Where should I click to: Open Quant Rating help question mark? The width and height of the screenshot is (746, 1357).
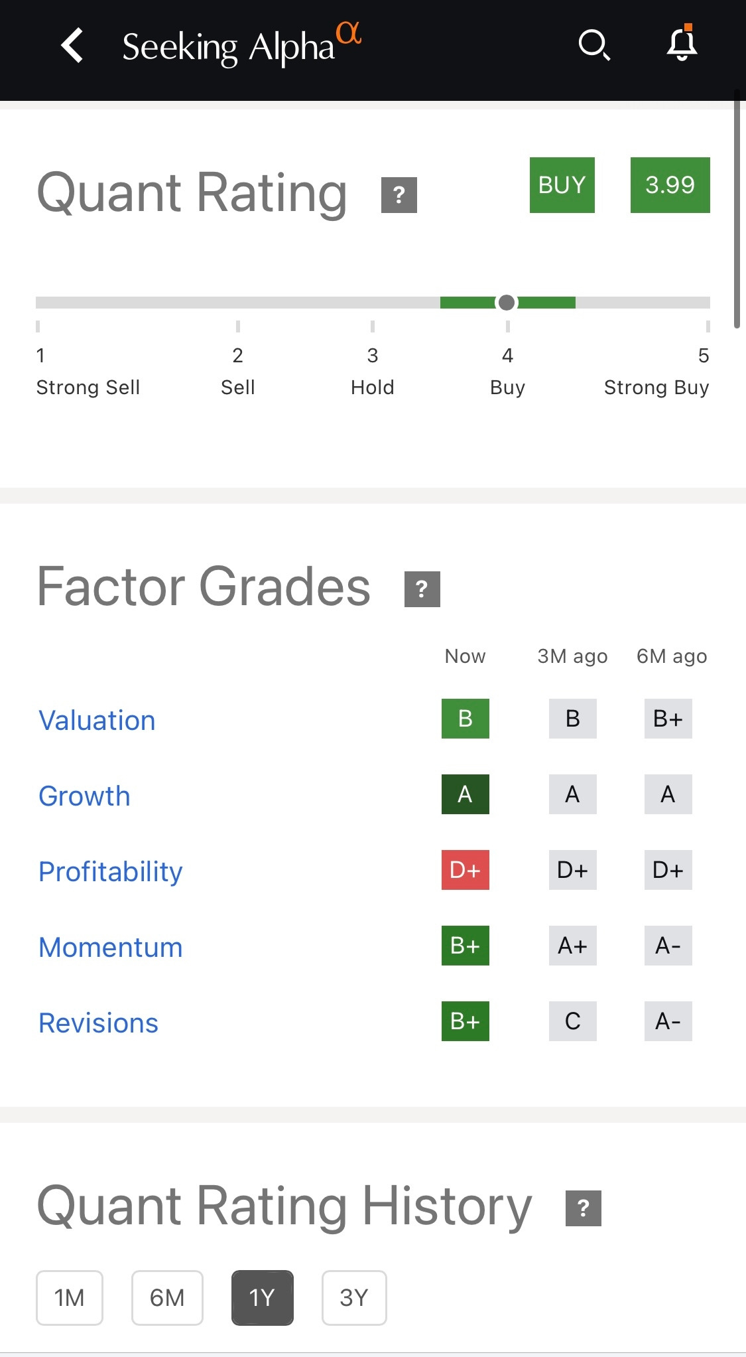point(399,194)
